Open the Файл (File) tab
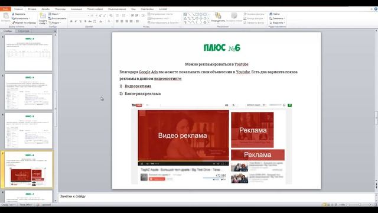Screen dimensions: 378x213 click(x=5, y=9)
